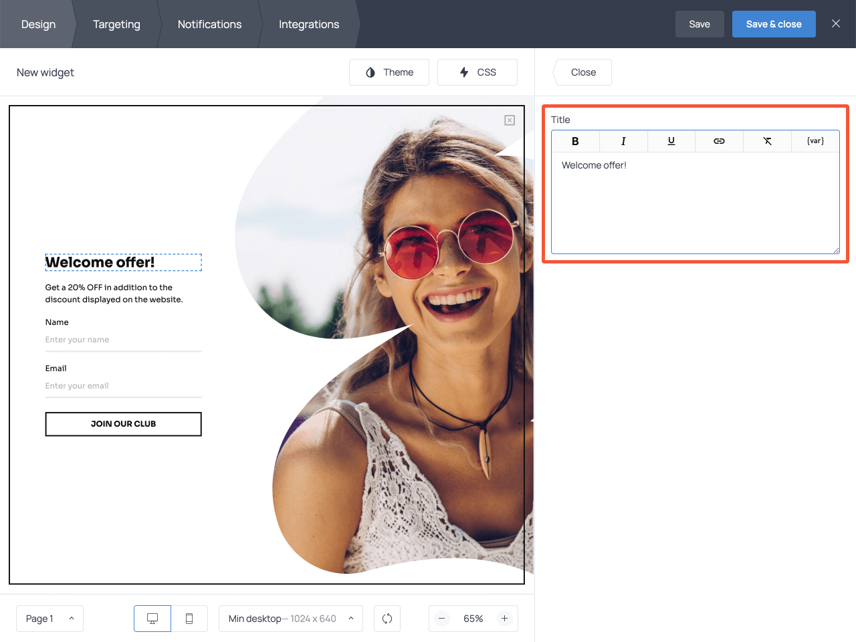Switch preview to mobile view

pos(190,619)
